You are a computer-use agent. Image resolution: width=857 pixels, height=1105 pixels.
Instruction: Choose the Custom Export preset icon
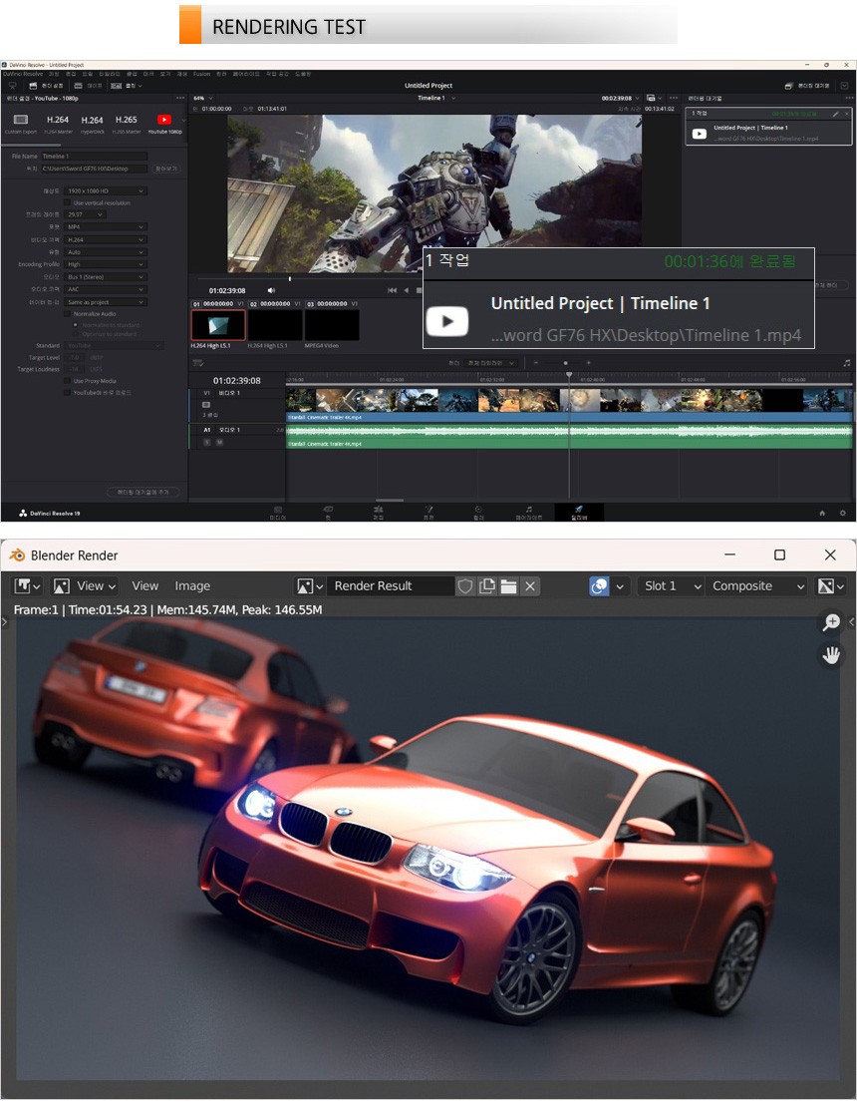click(x=20, y=121)
